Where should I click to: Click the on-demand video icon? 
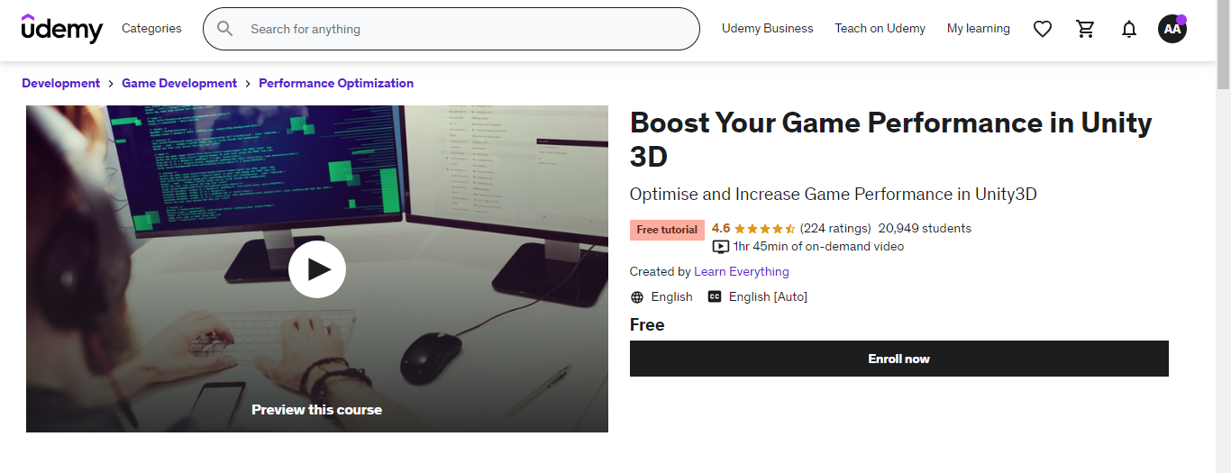click(x=720, y=247)
